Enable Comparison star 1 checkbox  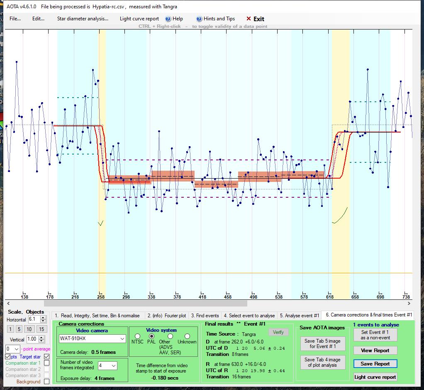47,363
